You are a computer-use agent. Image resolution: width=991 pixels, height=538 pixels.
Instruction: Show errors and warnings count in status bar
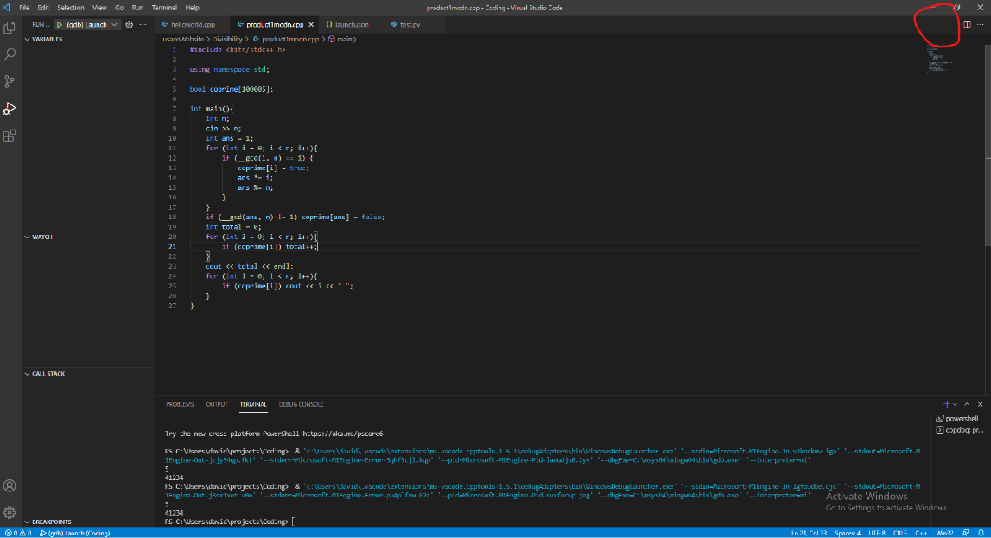pos(17,533)
